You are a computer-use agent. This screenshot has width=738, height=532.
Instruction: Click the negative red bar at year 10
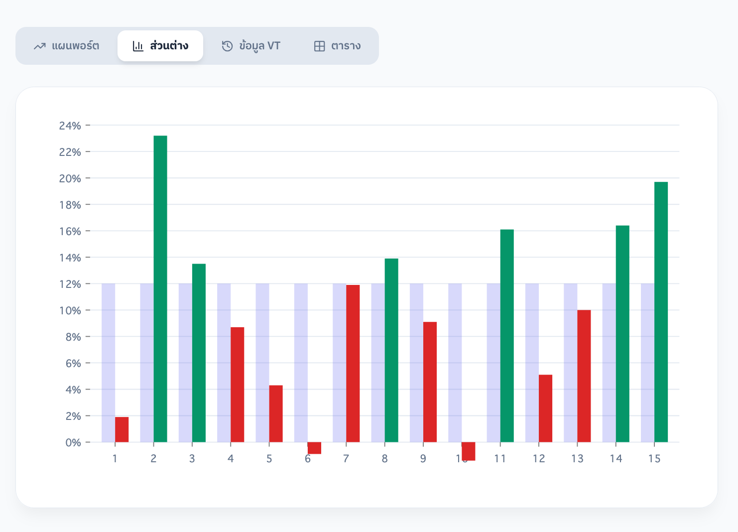468,451
